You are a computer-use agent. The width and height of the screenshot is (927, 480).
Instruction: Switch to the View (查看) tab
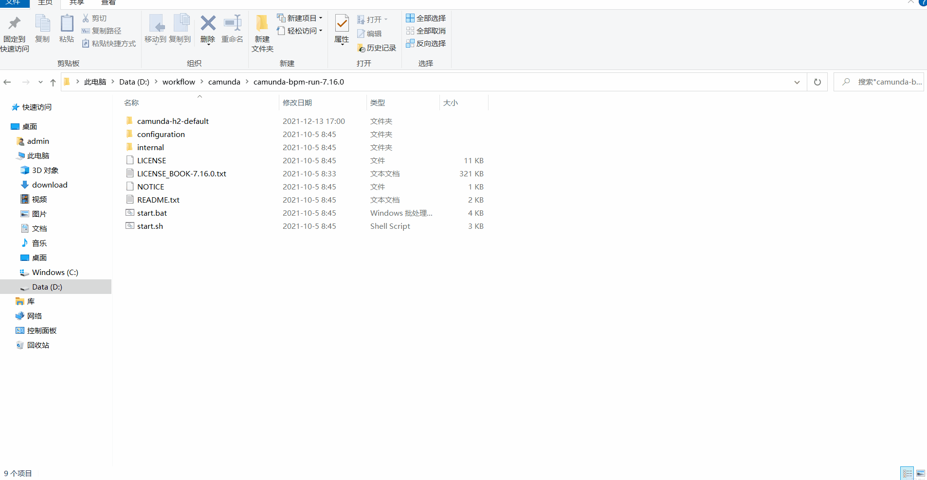click(108, 3)
